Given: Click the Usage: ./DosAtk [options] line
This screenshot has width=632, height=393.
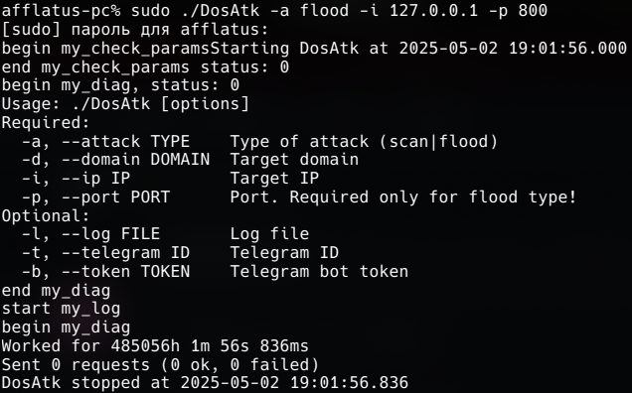Looking at the screenshot, I should (x=125, y=104).
